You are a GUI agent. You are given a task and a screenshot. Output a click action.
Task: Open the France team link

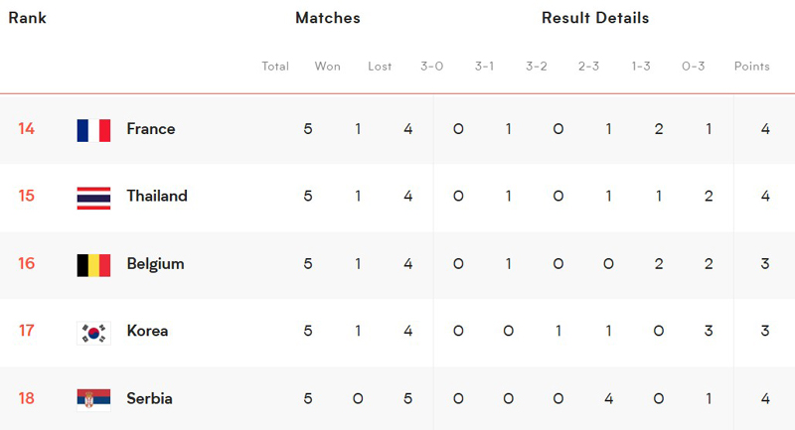pos(151,129)
